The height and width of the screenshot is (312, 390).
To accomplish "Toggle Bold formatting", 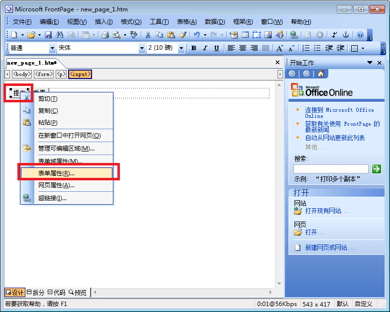I will click(194, 48).
